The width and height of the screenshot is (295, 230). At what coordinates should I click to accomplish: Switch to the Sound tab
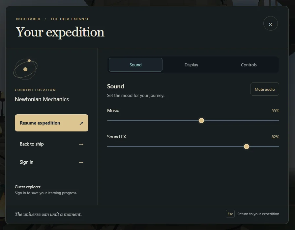(135, 65)
